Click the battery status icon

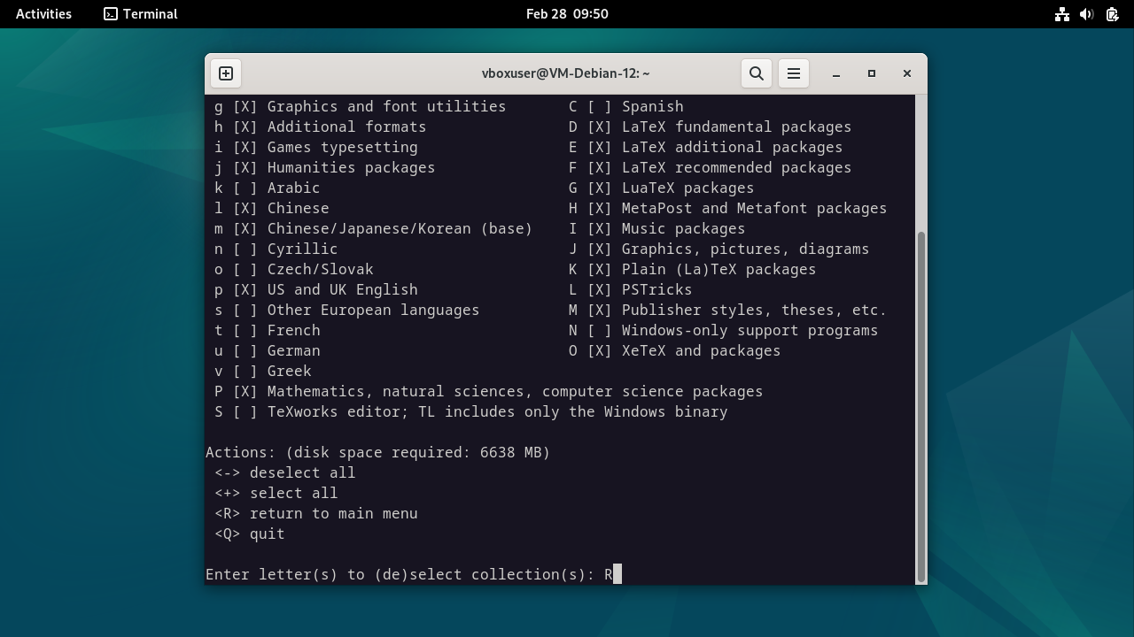pyautogui.click(x=1112, y=14)
